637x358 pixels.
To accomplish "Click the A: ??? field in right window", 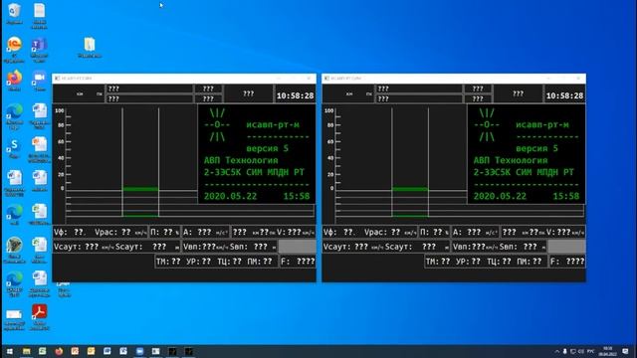I will click(476, 232).
